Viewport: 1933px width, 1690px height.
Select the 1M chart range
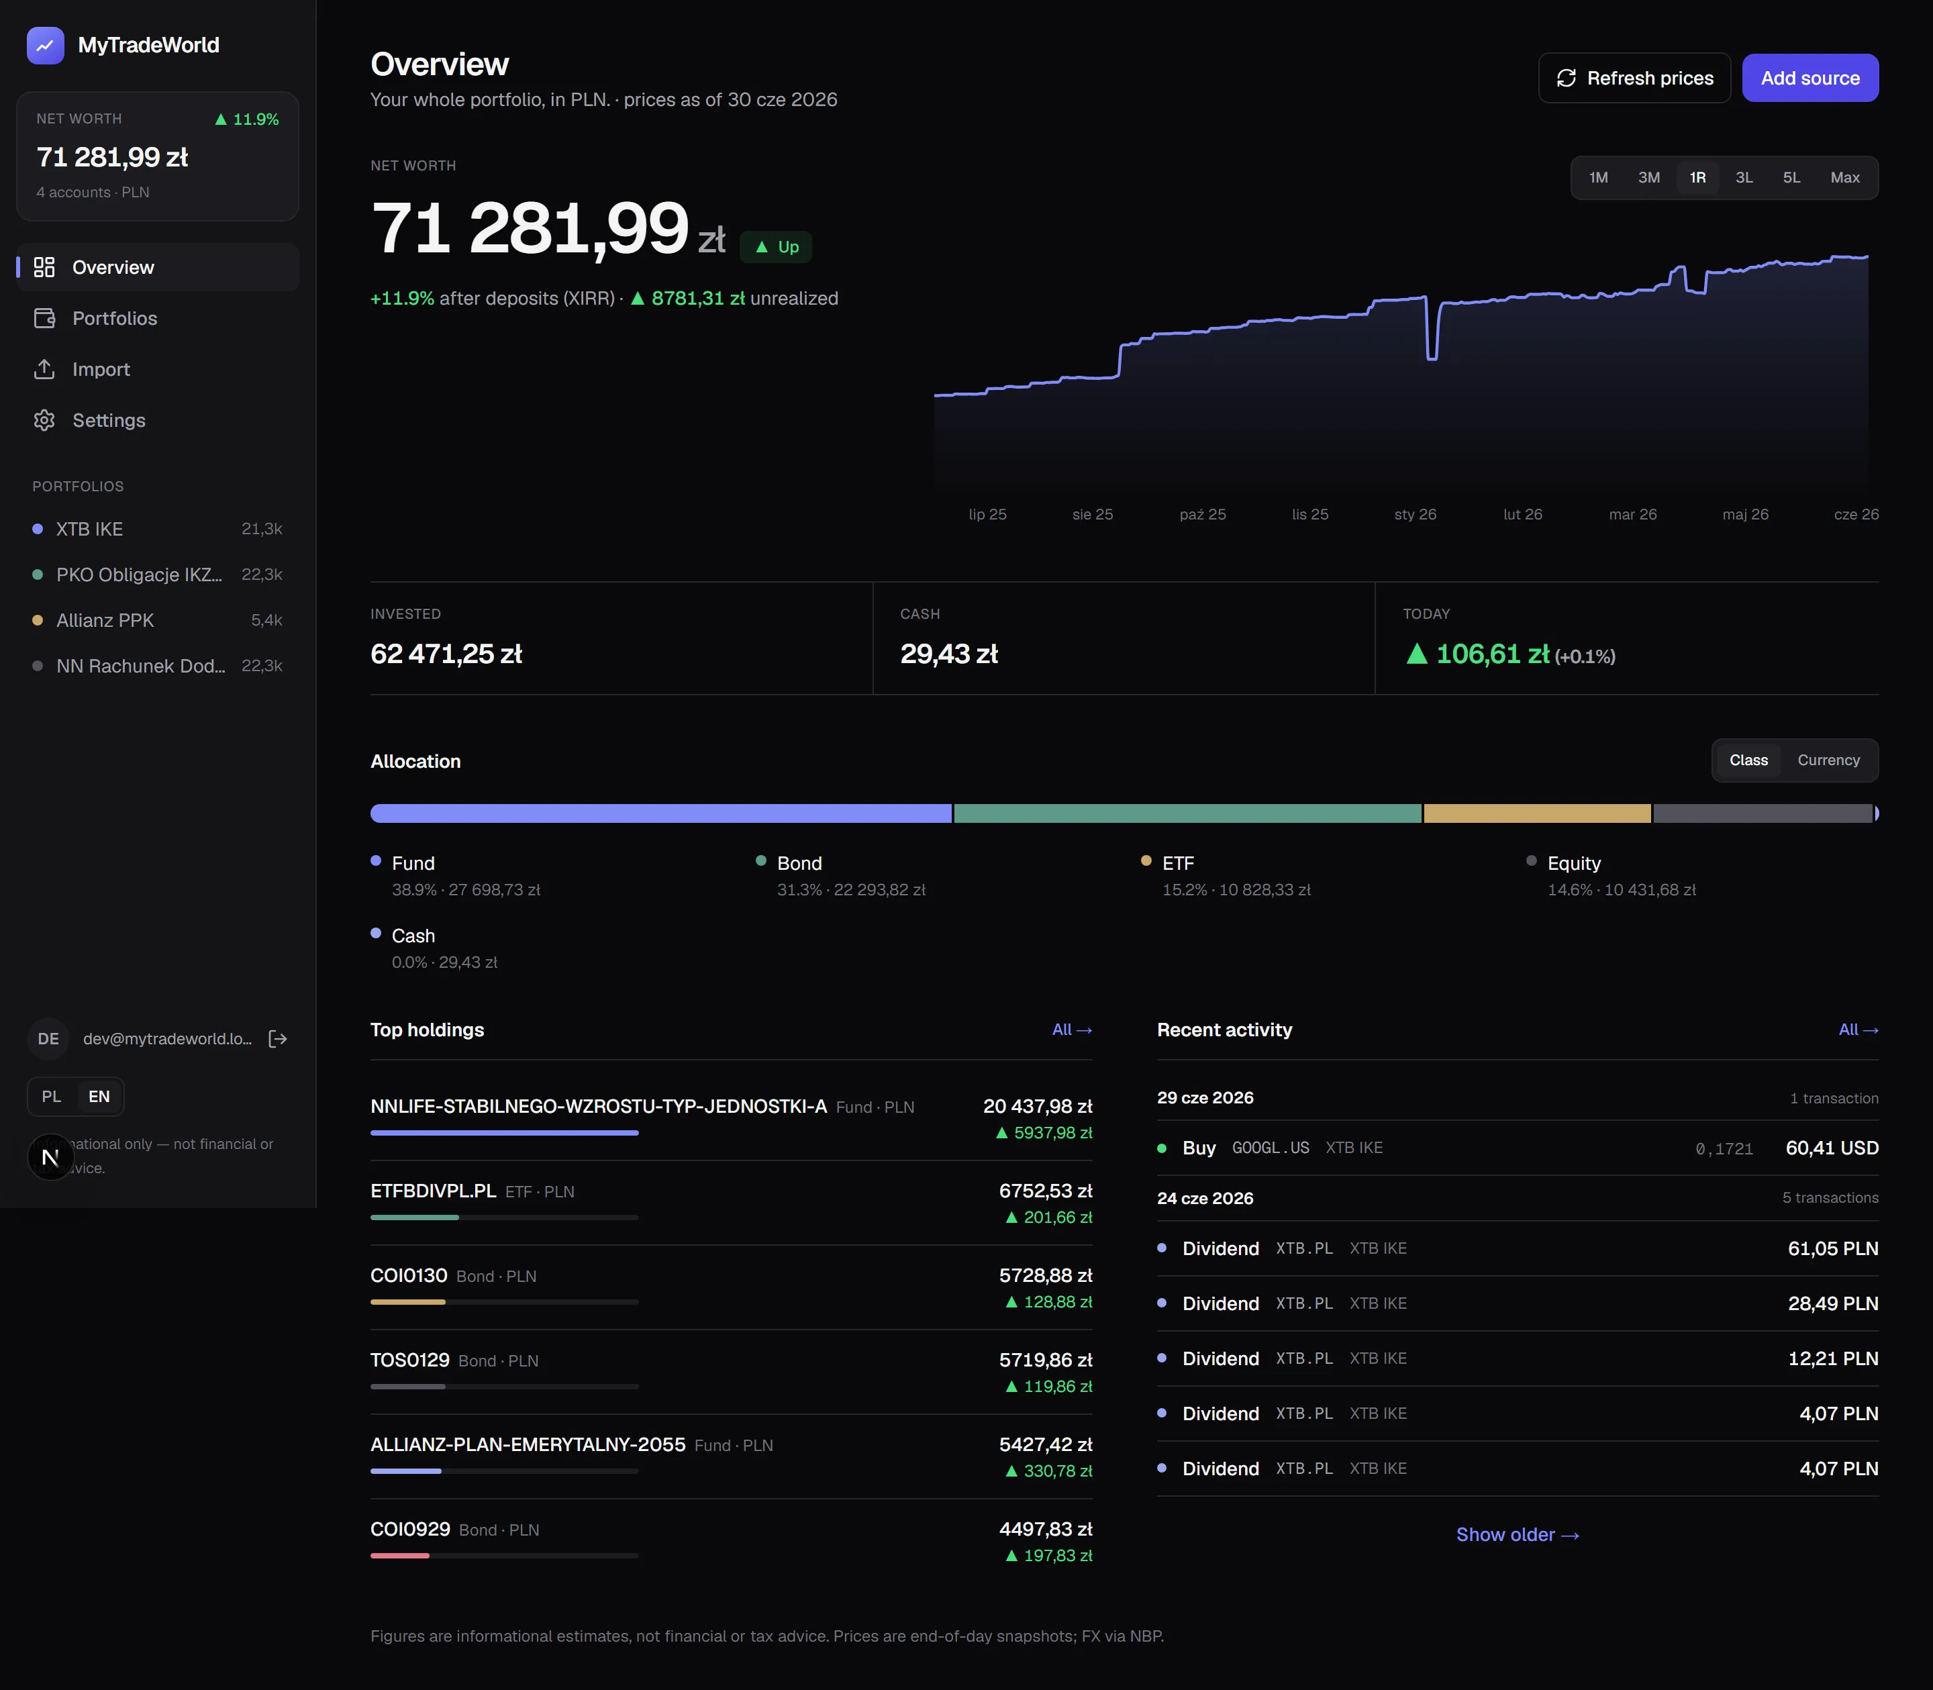1598,177
